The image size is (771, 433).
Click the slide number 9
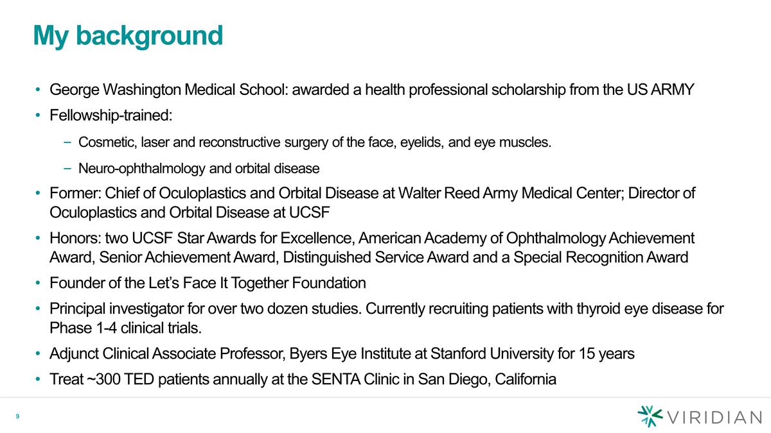click(18, 418)
